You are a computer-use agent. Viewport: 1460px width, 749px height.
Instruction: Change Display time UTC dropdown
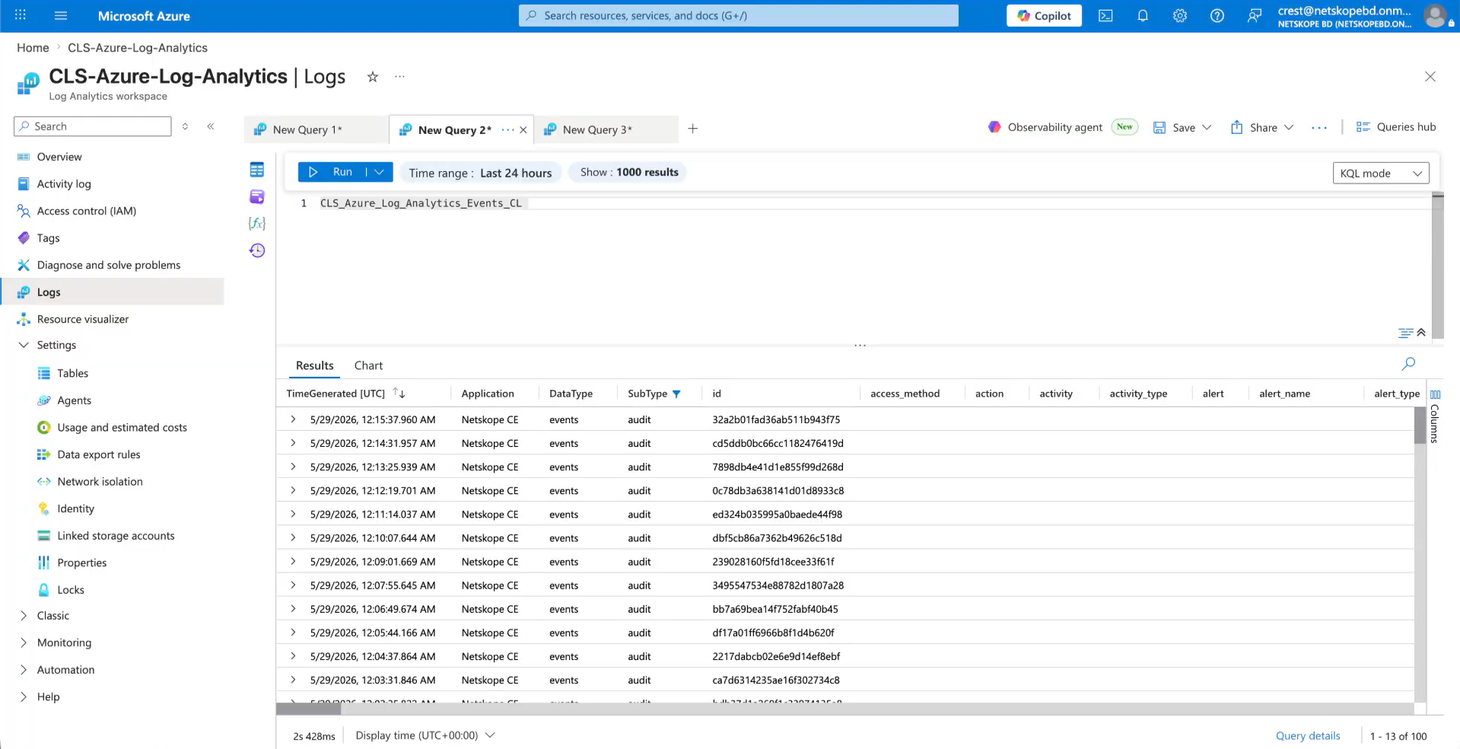[425, 735]
